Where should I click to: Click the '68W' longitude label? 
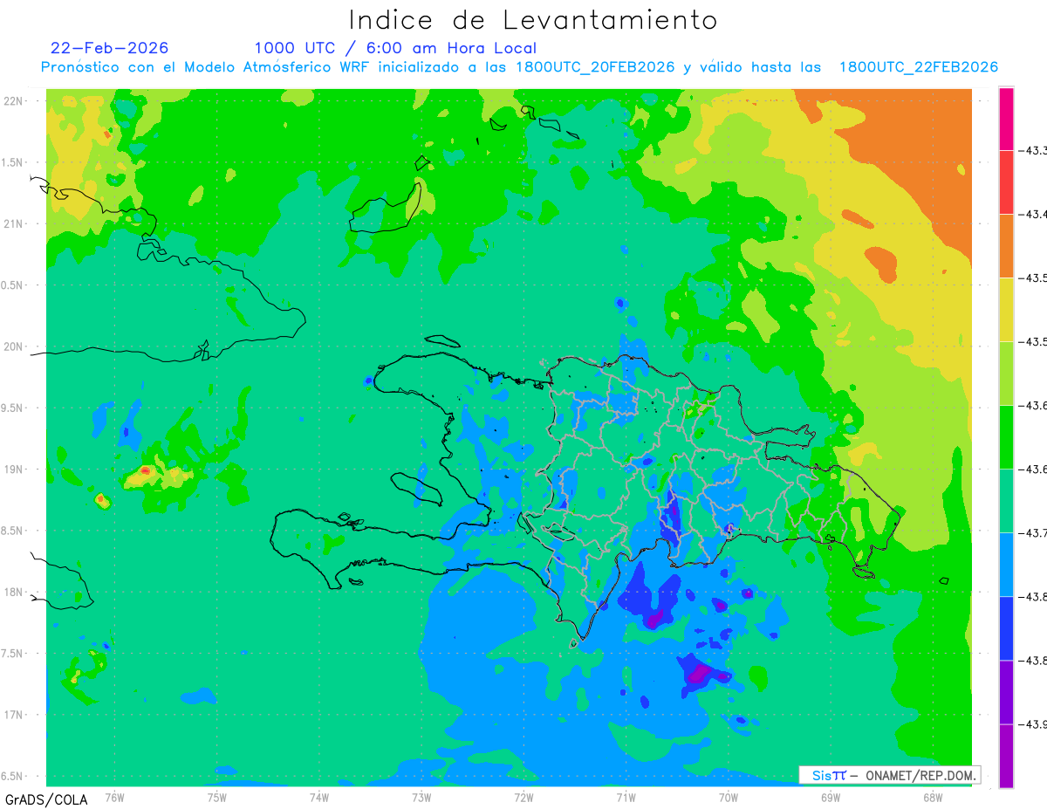point(933,797)
